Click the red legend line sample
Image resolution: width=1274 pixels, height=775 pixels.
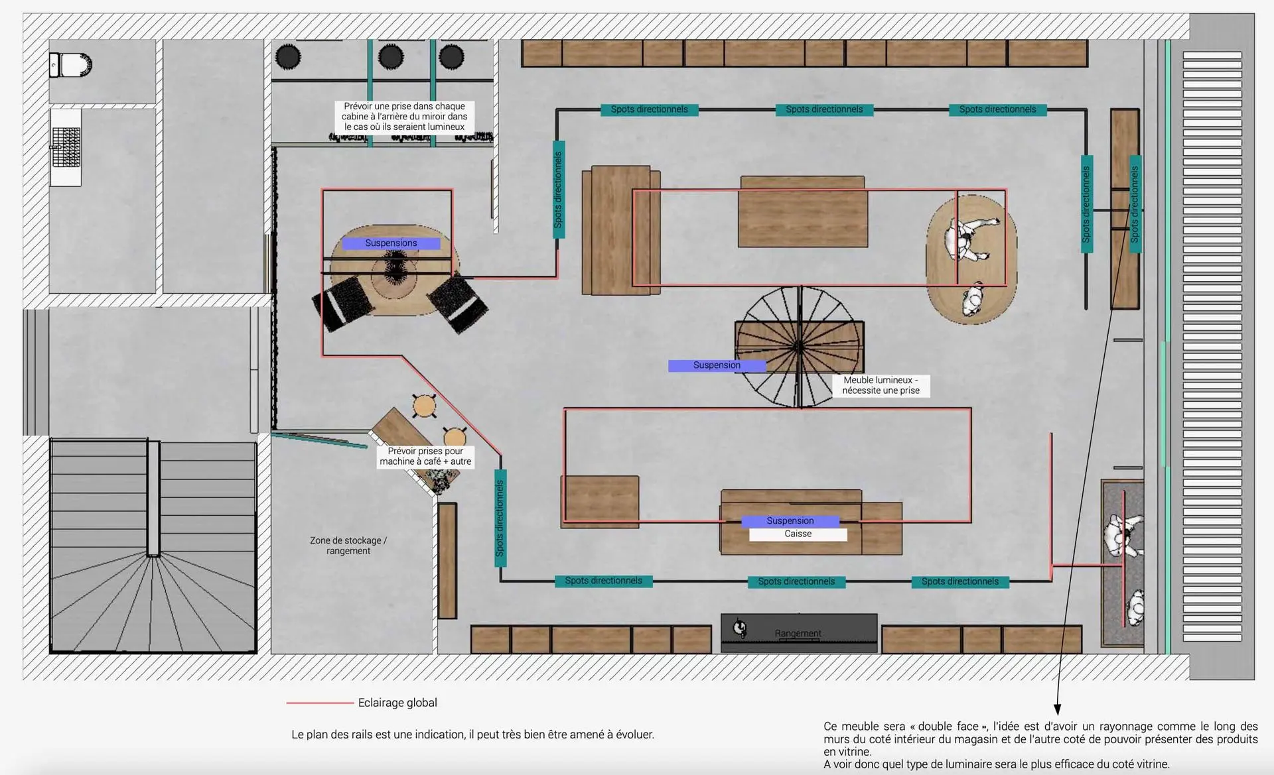(320, 703)
